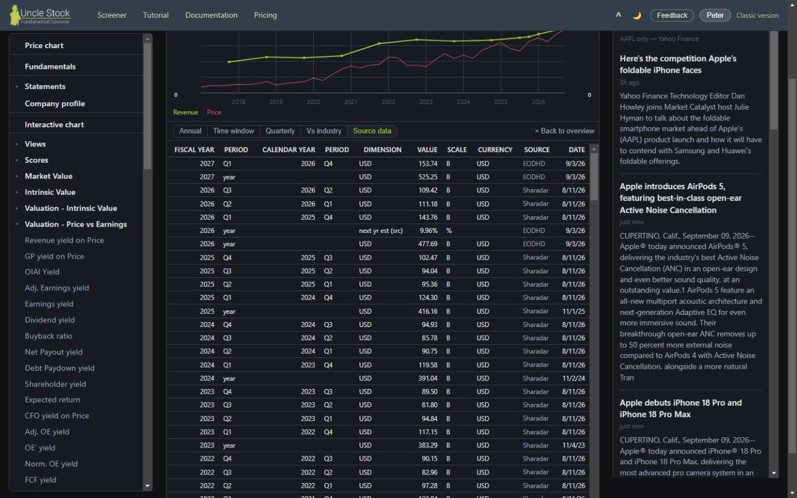The height and width of the screenshot is (498, 797).
Task: Click sidebar scroll up arrow
Action: (147, 39)
